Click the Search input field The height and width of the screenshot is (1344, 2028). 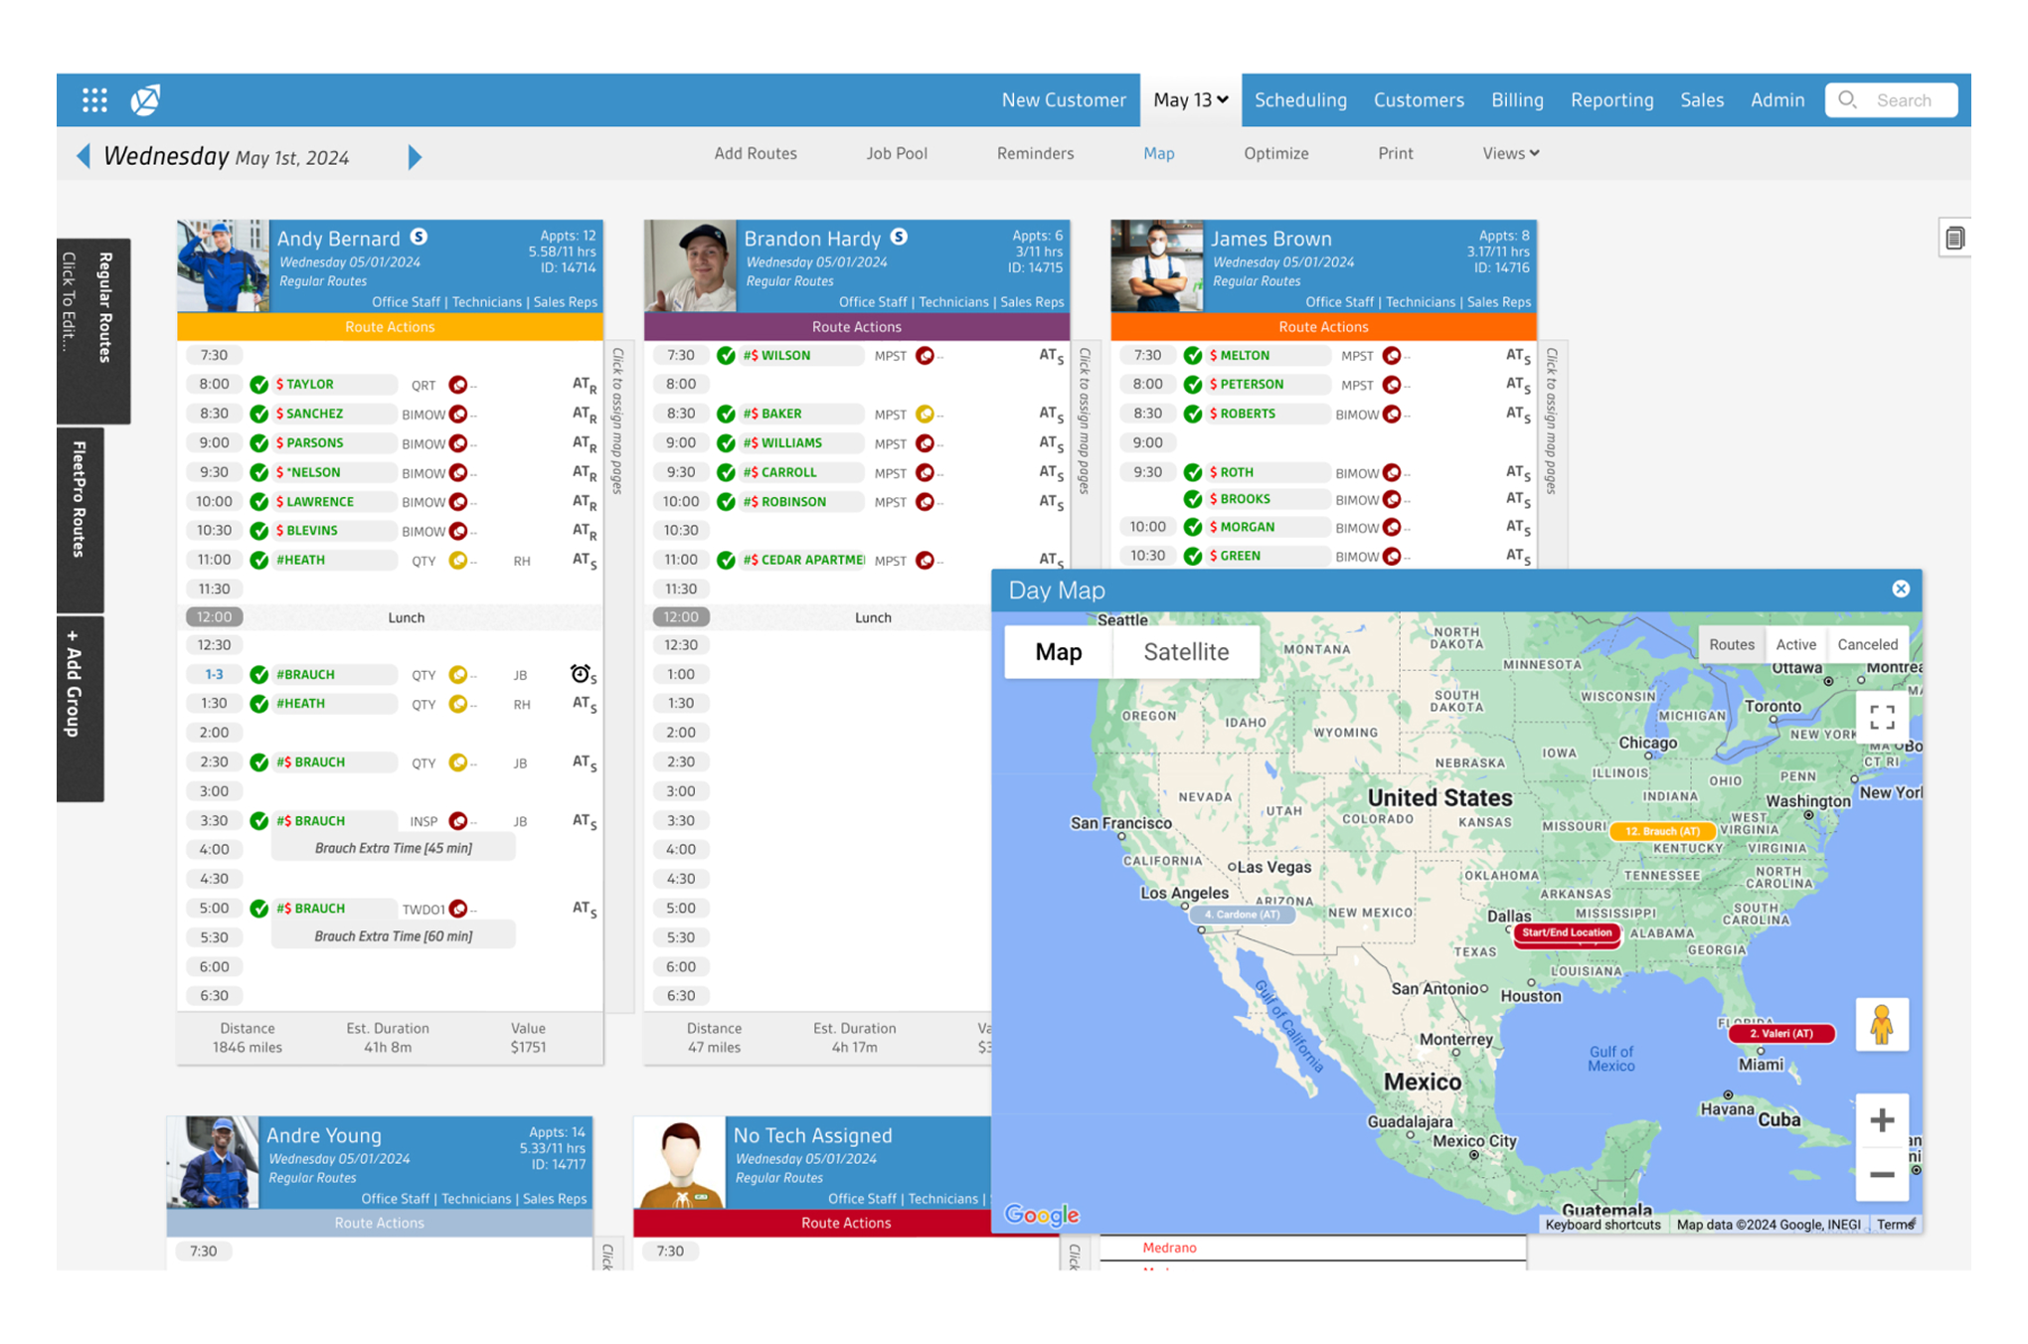(1902, 100)
